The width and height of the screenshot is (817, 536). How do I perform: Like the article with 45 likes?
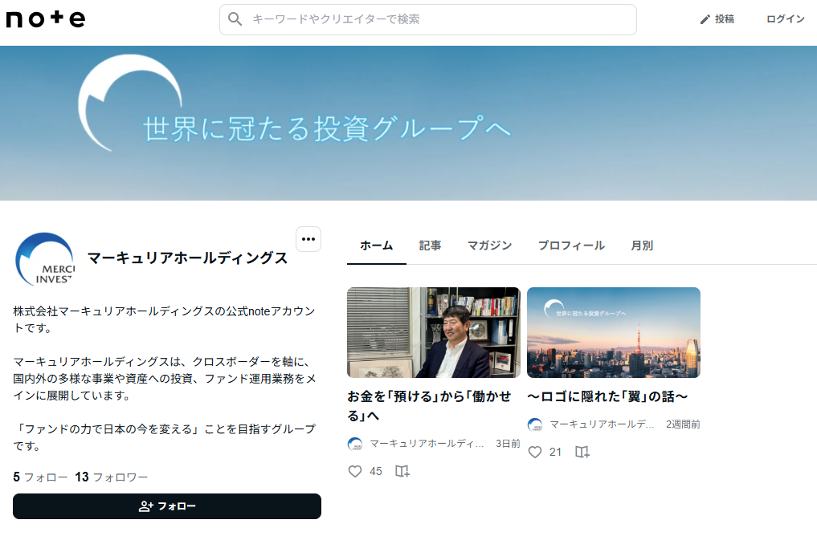tap(355, 472)
